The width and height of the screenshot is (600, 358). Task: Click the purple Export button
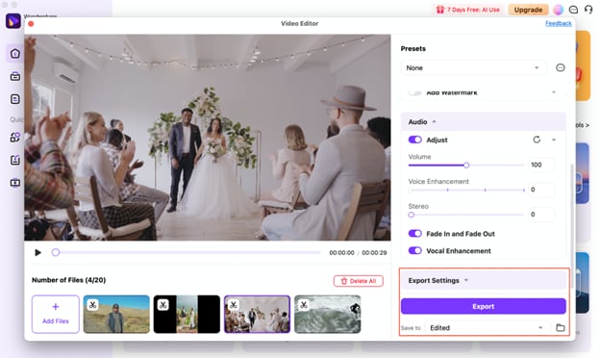pos(484,306)
